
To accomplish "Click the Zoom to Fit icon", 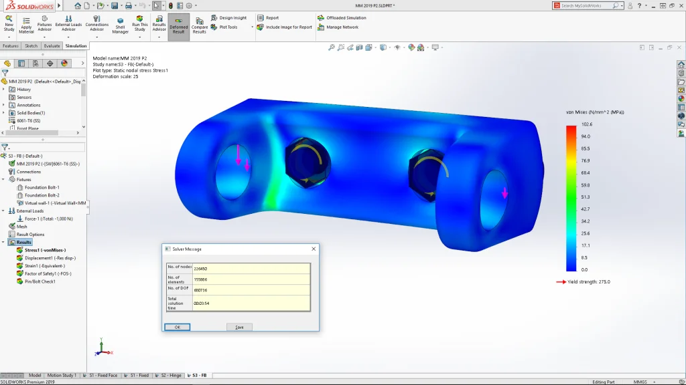I will click(x=332, y=47).
